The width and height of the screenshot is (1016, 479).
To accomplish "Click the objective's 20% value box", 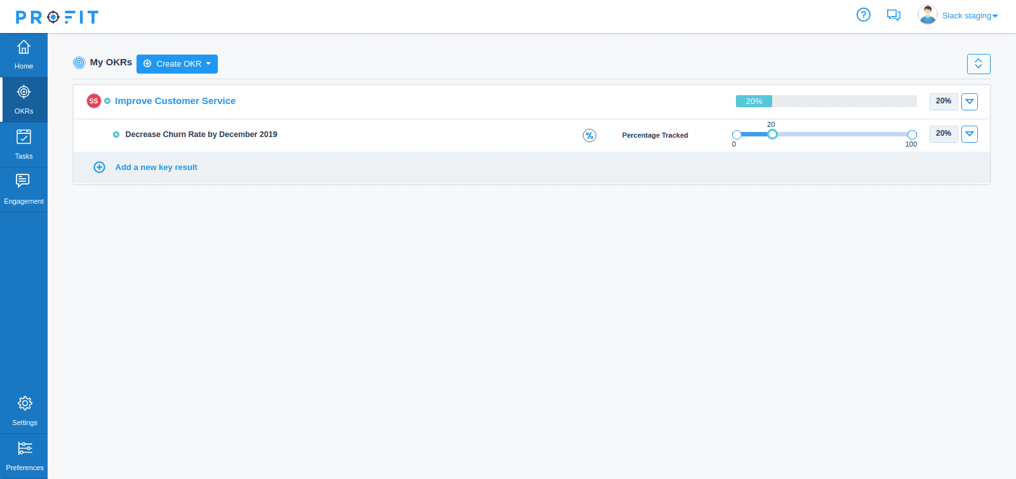I will (x=944, y=102).
